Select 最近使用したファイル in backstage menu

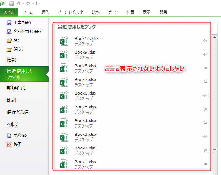click(24, 74)
